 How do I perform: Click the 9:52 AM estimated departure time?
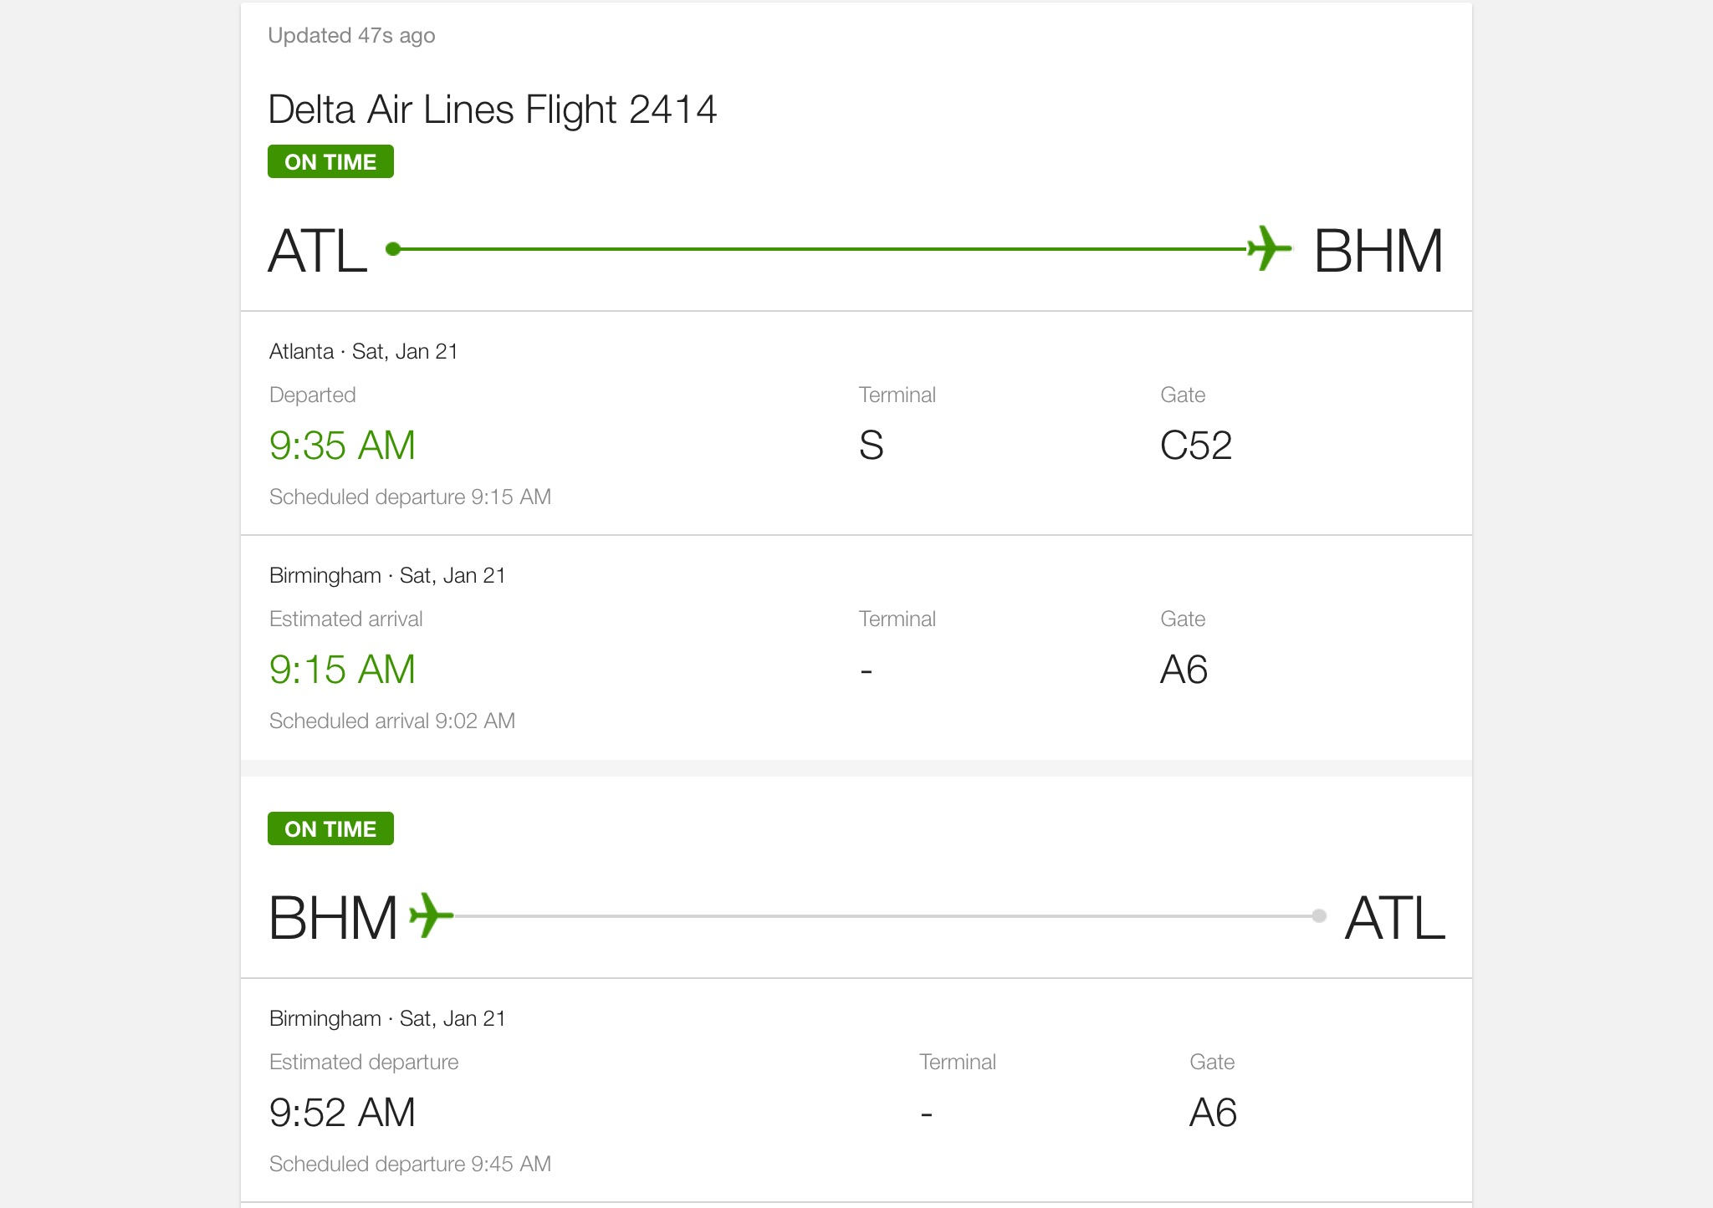(x=342, y=1112)
